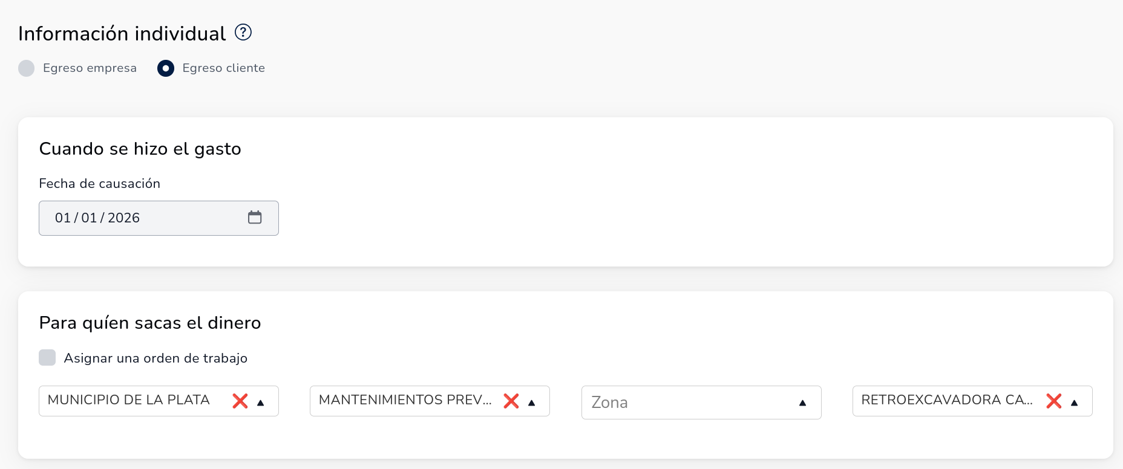
Task: Select the Egreso cliente radio option
Action: click(x=166, y=68)
